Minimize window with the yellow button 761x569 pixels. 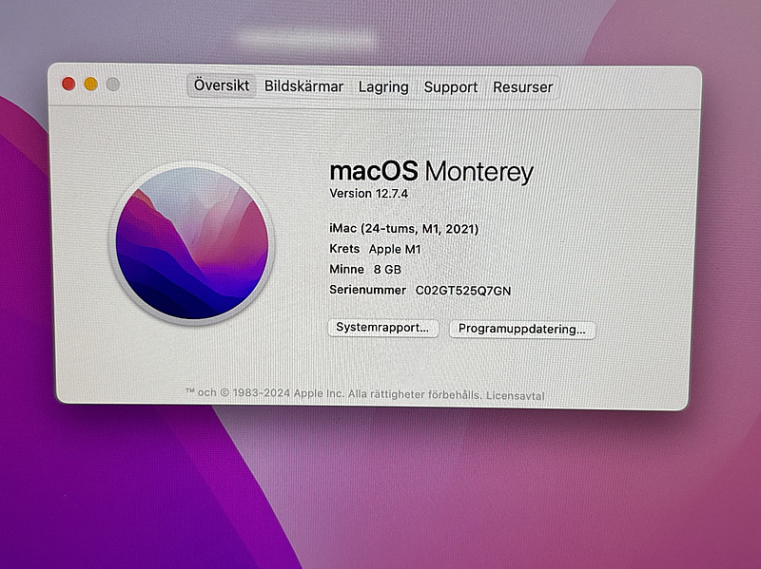coord(90,85)
